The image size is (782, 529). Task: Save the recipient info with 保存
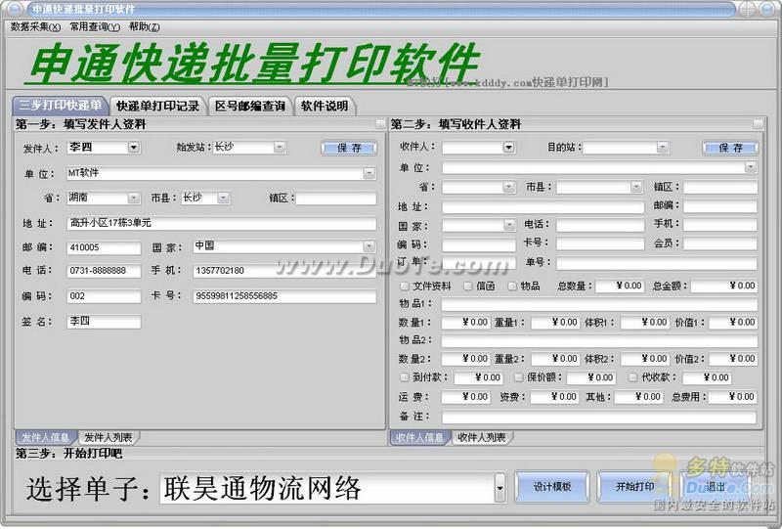pos(730,148)
